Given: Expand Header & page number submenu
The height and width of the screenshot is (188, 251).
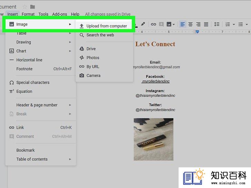Looking at the screenshot, I should tap(41, 105).
